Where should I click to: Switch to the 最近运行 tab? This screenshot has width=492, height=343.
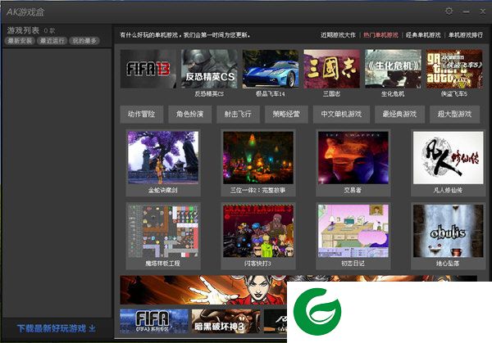pos(52,41)
